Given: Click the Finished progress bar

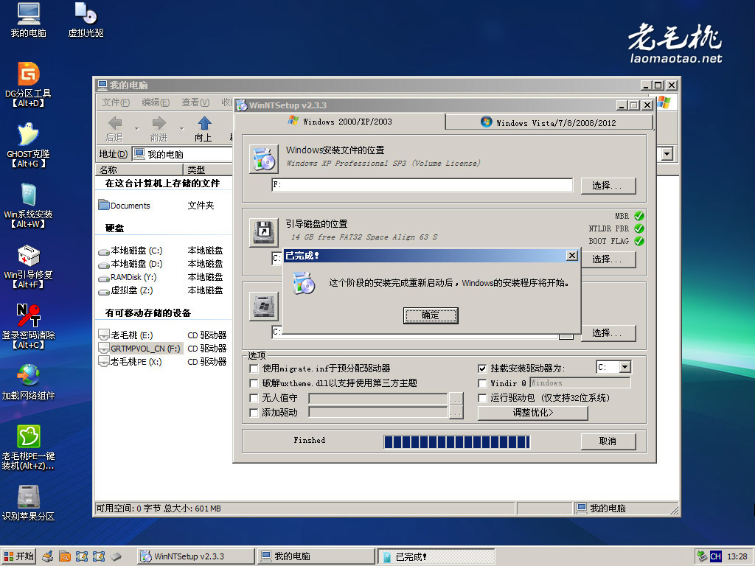Looking at the screenshot, I should (x=456, y=442).
